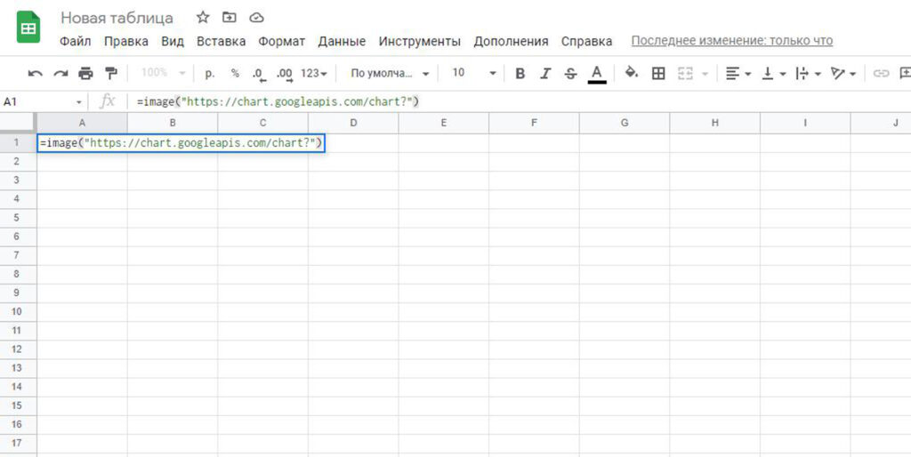Toggle bold formatting
911x457 pixels.
click(520, 73)
